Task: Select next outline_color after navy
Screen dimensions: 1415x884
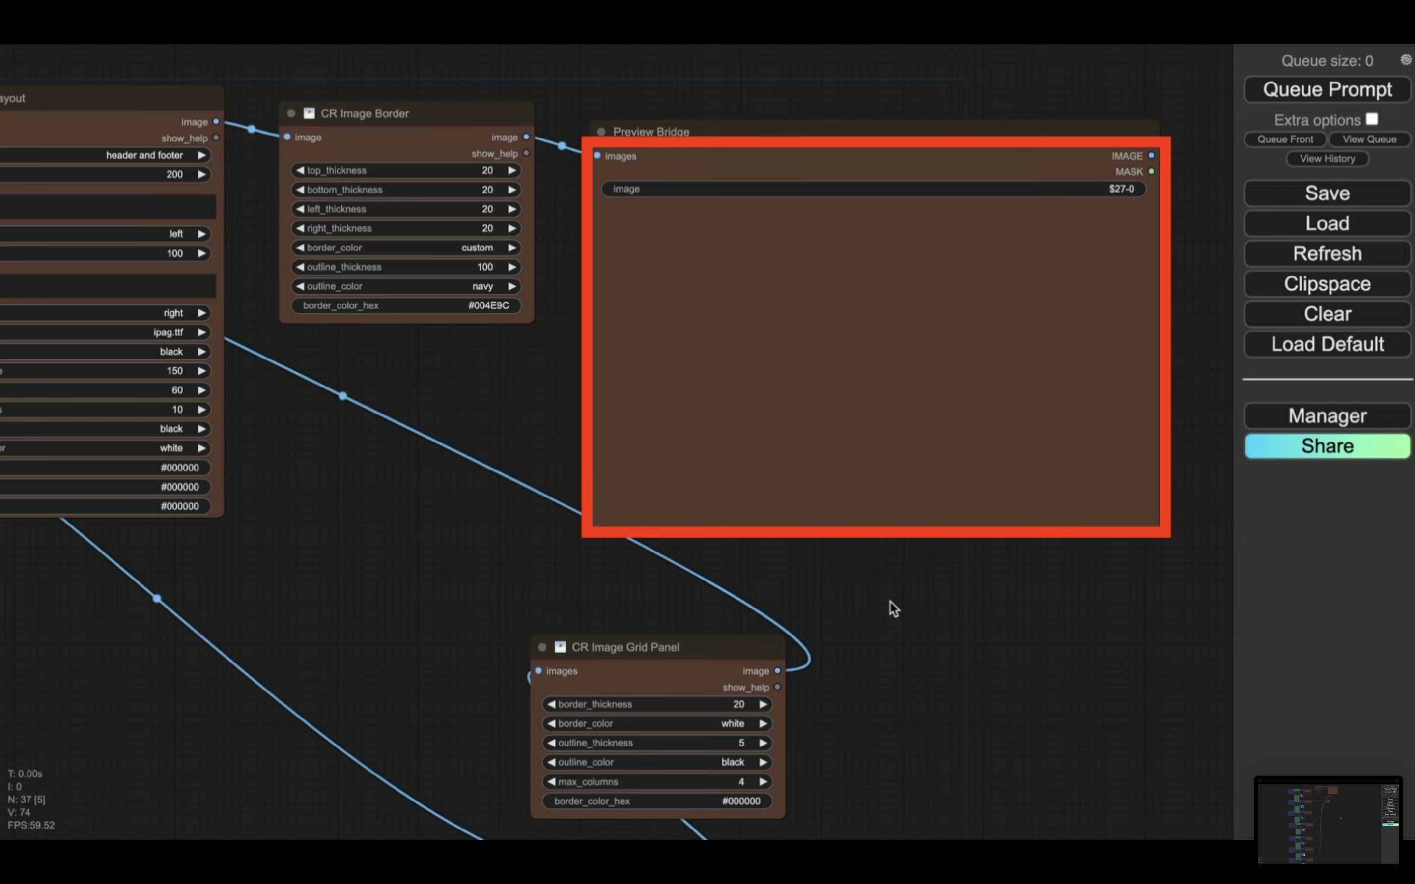Action: click(511, 286)
